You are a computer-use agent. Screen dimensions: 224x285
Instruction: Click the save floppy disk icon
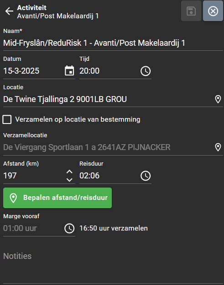coord(191,11)
